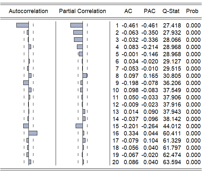204x173 pixels.
Task: Click the lag 16 positive autocorrelation bar
Action: tap(33, 133)
